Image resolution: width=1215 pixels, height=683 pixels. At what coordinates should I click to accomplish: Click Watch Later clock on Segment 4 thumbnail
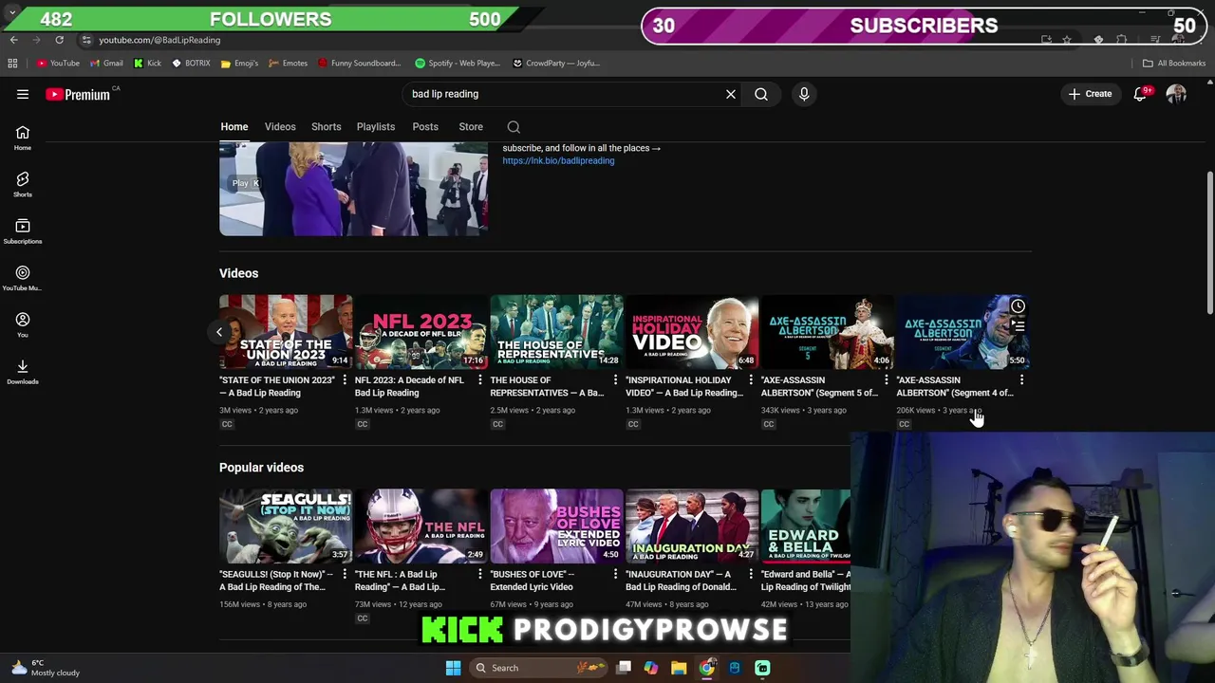tap(1018, 306)
